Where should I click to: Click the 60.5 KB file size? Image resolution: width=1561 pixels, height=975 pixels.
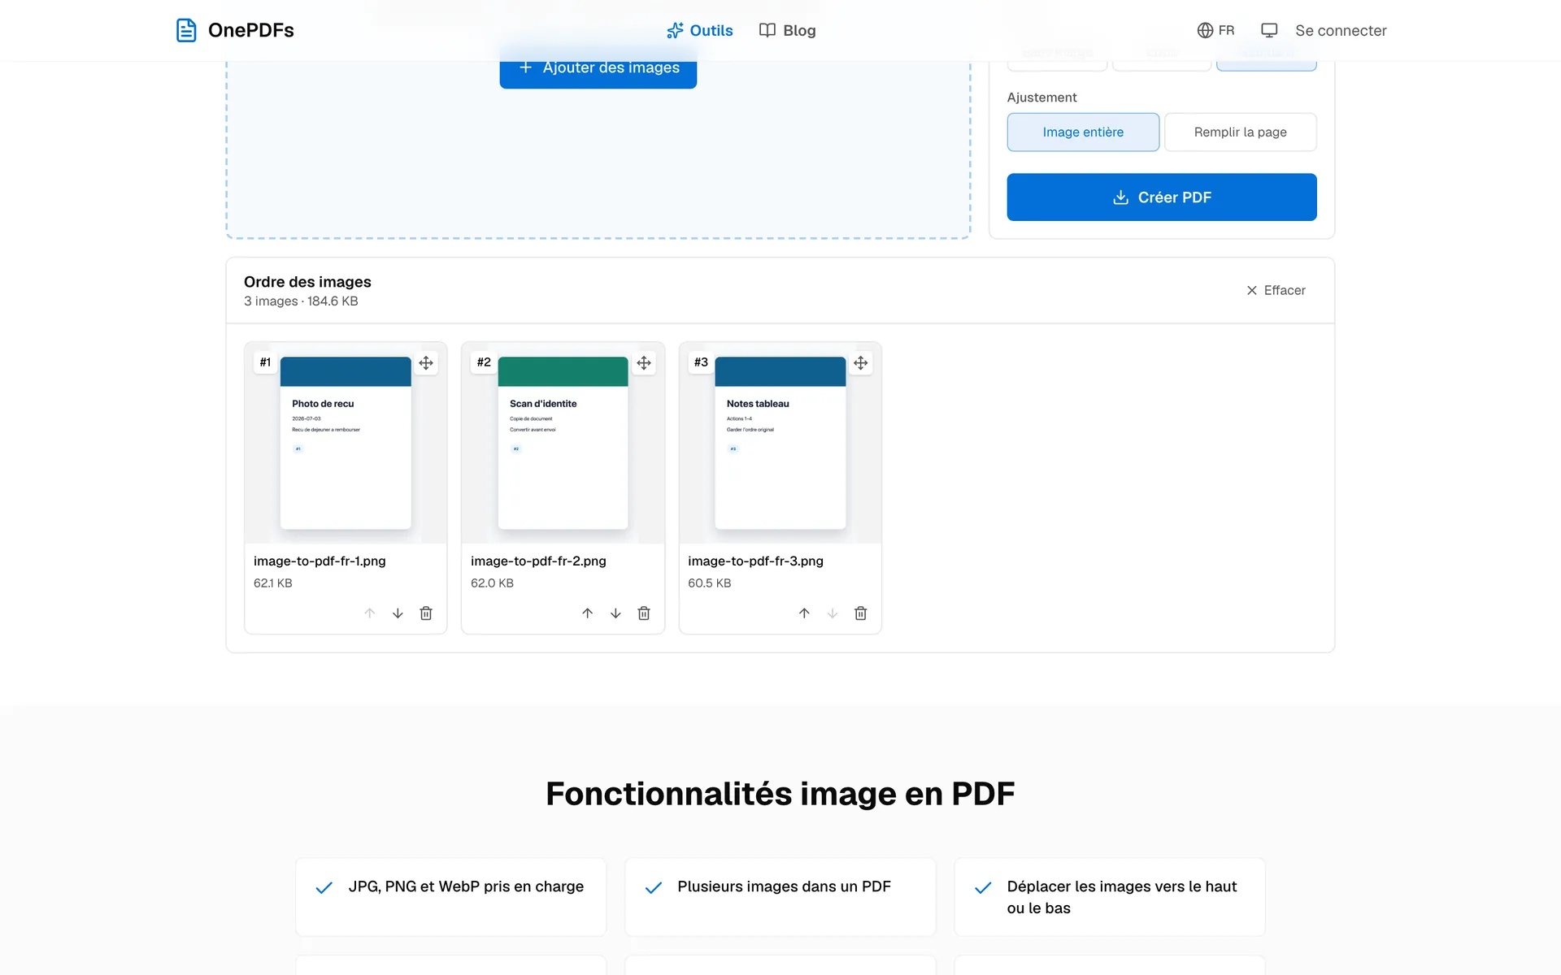(x=709, y=583)
